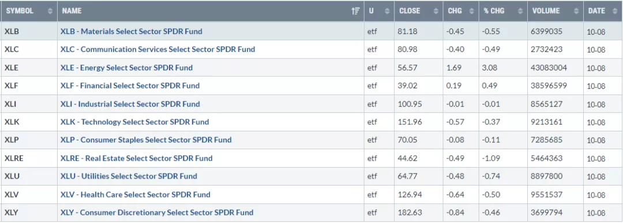This screenshot has height=223, width=623.
Task: Sort table by SYMBOL column arrows
Action: (x=50, y=11)
